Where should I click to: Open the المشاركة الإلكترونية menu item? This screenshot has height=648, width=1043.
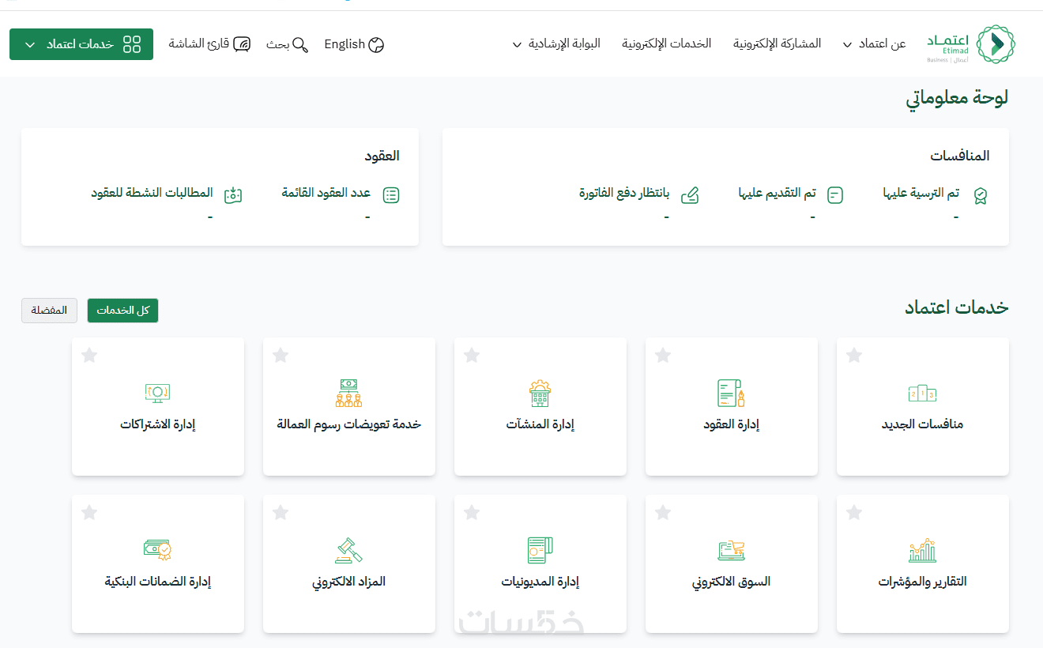tap(778, 44)
